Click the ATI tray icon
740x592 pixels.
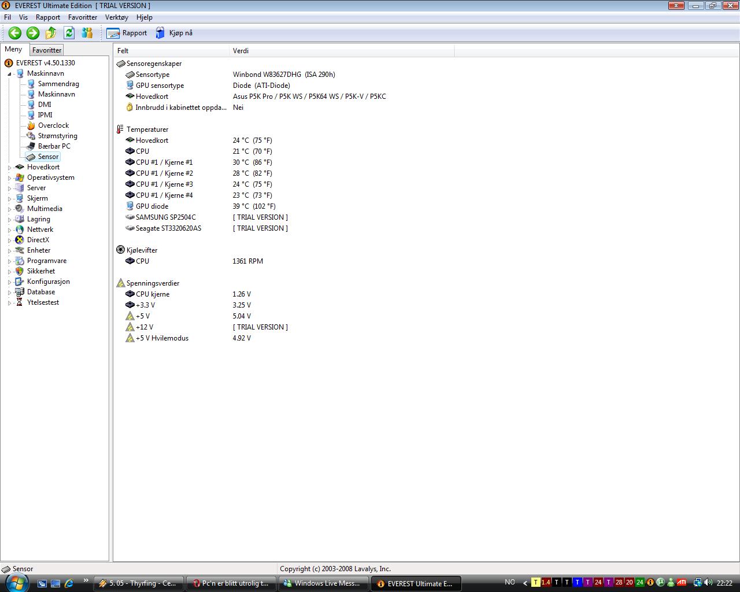[682, 583]
